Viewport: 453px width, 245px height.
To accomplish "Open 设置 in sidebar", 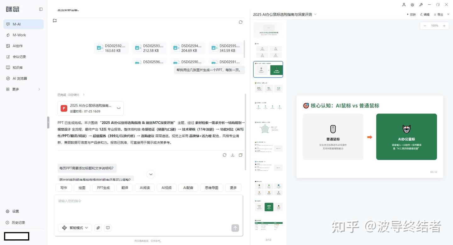I will [24, 211].
